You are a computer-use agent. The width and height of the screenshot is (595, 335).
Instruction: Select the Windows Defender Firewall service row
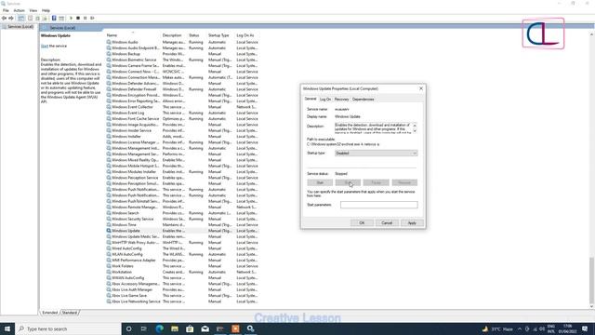182,89
